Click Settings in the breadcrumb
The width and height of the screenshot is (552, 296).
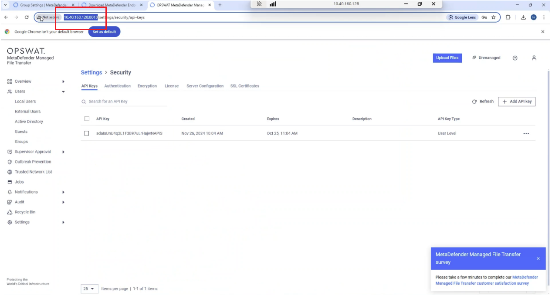point(91,72)
